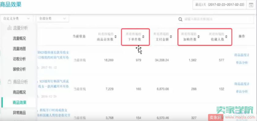The height and width of the screenshot is (121, 257).
Task: Open the 全部分类 dropdown
Action: (x=52, y=19)
